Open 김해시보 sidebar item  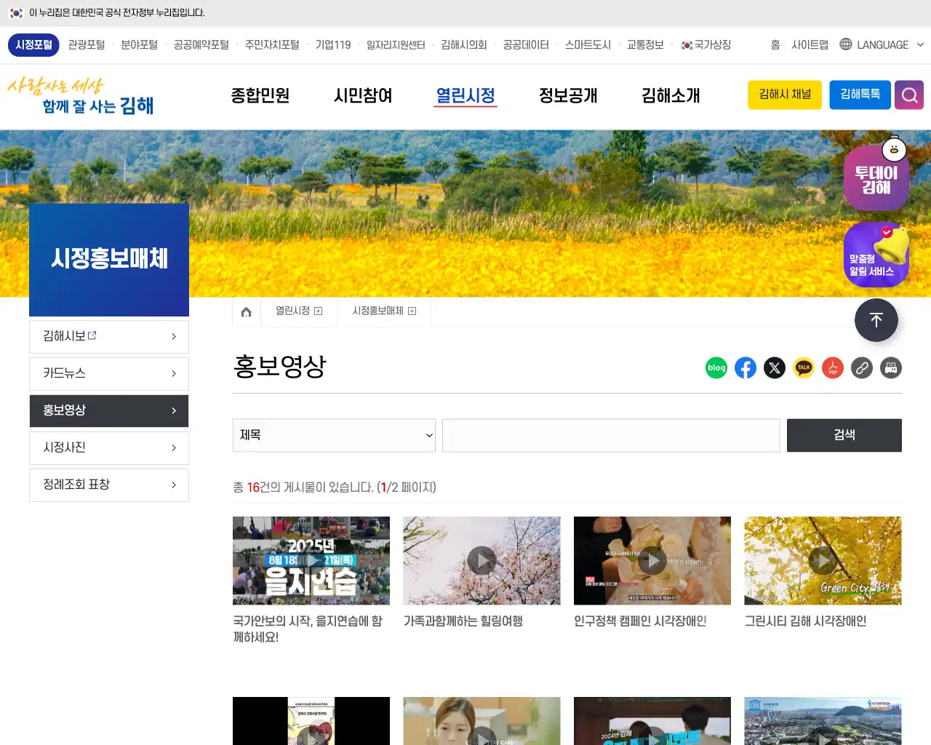tap(109, 337)
